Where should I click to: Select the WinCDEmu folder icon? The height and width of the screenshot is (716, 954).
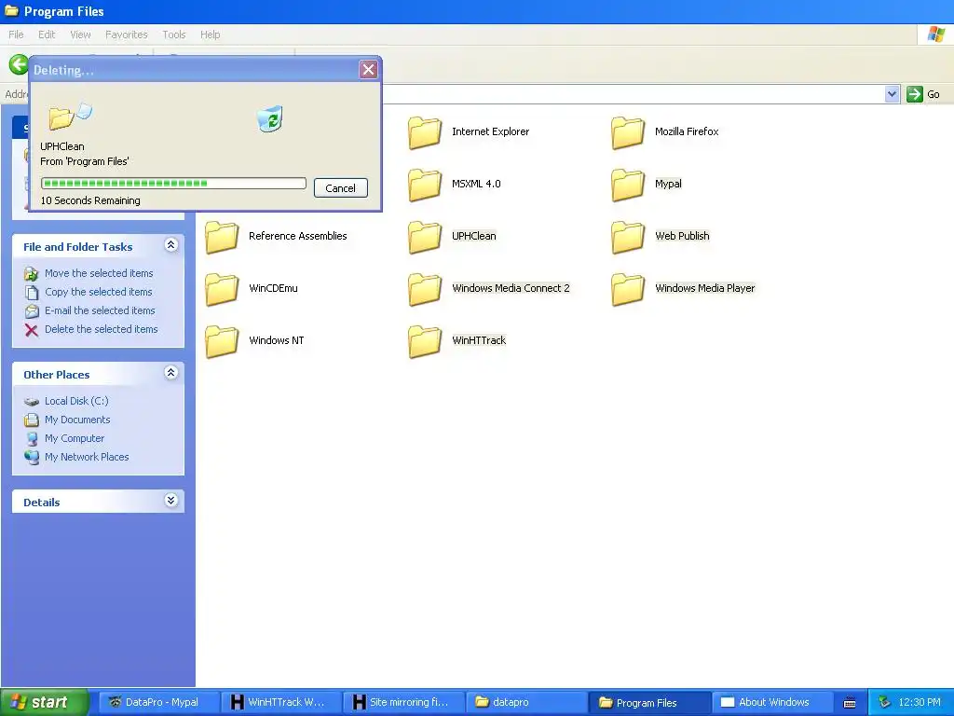[x=222, y=290]
